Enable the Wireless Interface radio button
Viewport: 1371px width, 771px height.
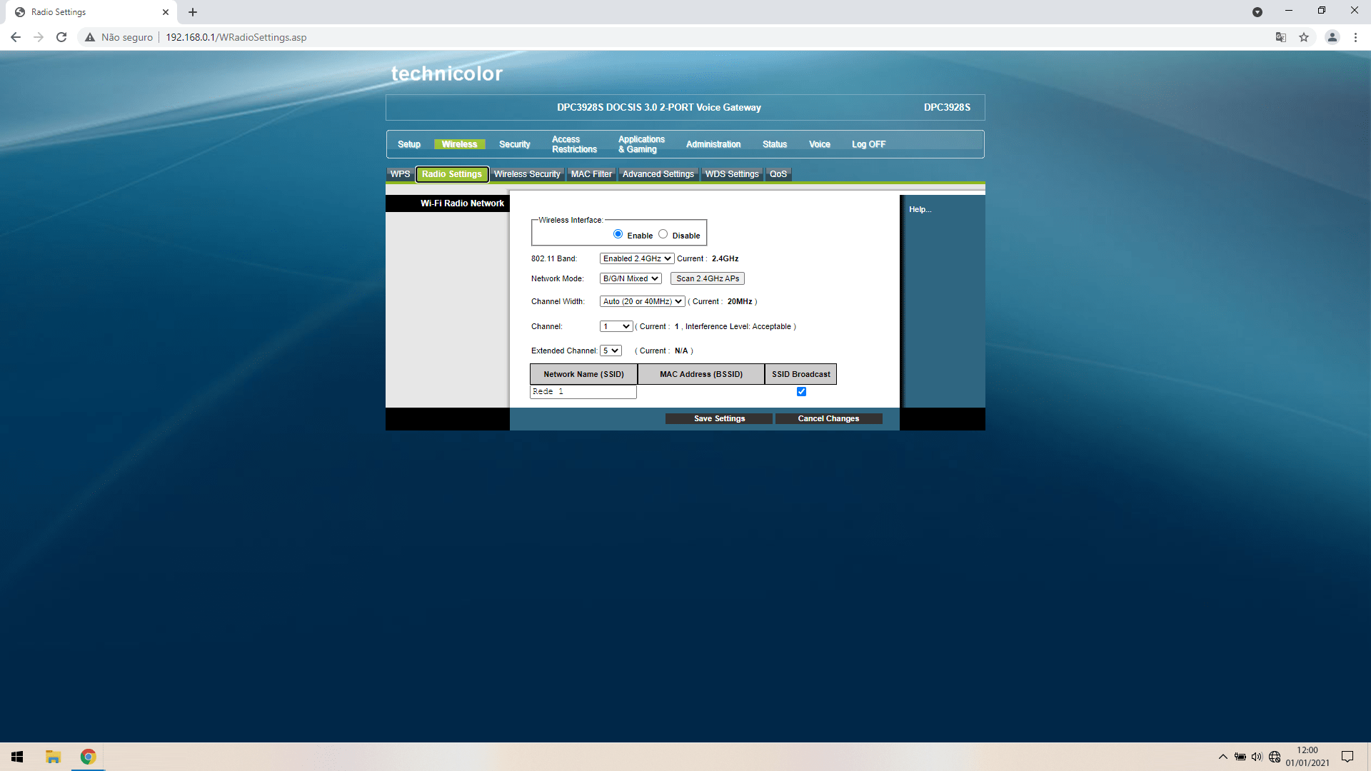617,233
